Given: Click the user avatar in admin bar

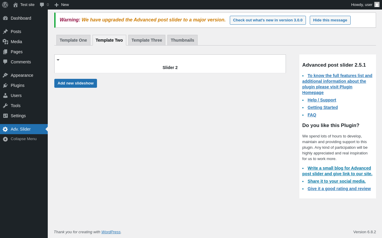Looking at the screenshot, I should (377, 4).
